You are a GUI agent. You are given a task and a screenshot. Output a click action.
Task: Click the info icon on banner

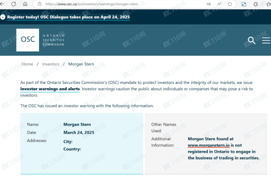tap(3, 17)
